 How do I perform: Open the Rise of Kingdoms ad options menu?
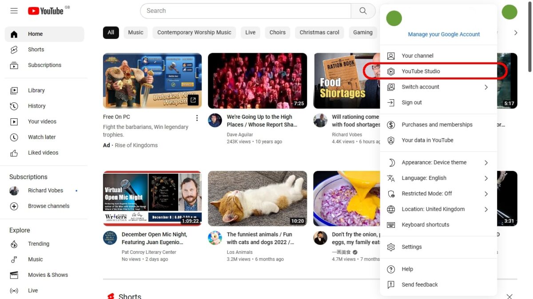coord(197,118)
